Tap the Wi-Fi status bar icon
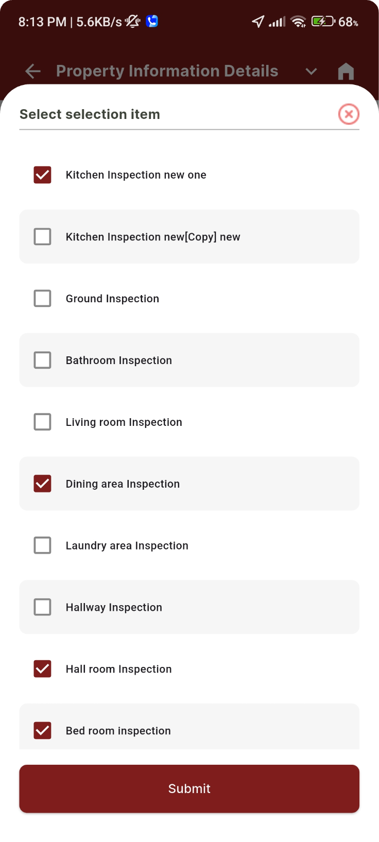This screenshot has height=842, width=379. pyautogui.click(x=298, y=22)
